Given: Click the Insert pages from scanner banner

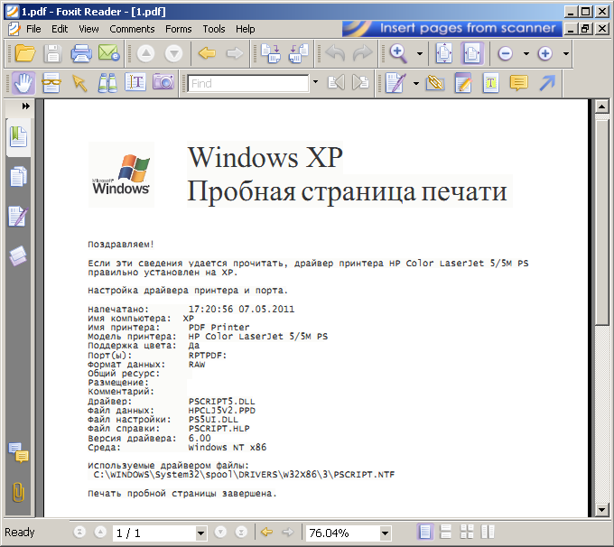Looking at the screenshot, I should pyautogui.click(x=451, y=29).
